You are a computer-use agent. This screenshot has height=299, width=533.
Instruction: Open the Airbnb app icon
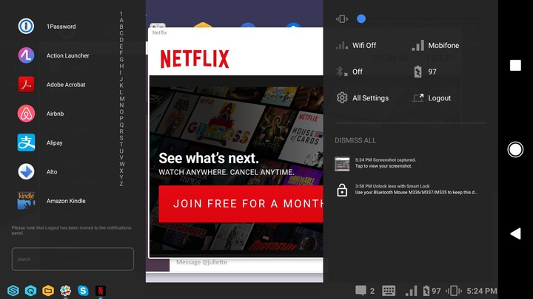point(26,114)
